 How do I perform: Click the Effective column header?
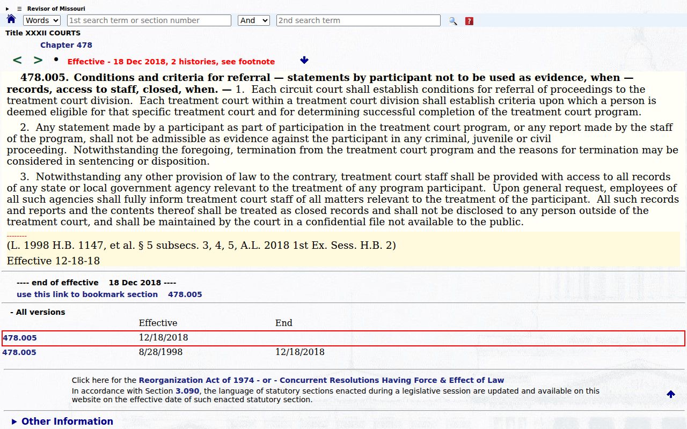pyautogui.click(x=158, y=323)
